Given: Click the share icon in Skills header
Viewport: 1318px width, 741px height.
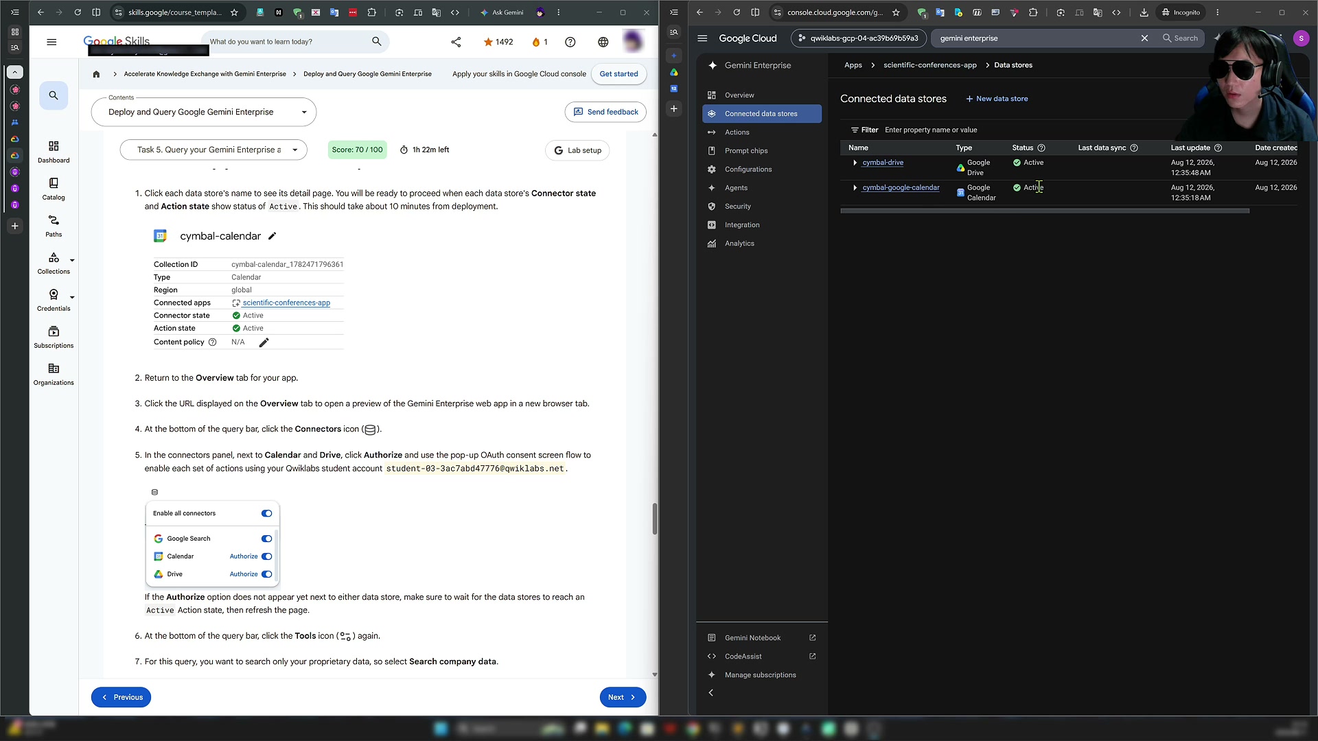Looking at the screenshot, I should (x=456, y=42).
